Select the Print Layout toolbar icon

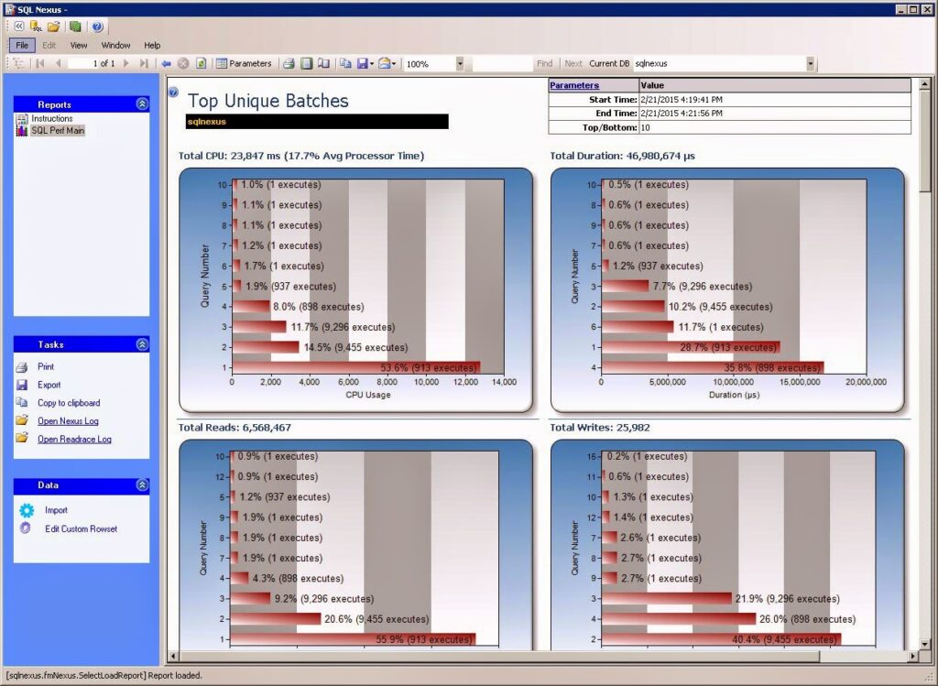pyautogui.click(x=306, y=63)
